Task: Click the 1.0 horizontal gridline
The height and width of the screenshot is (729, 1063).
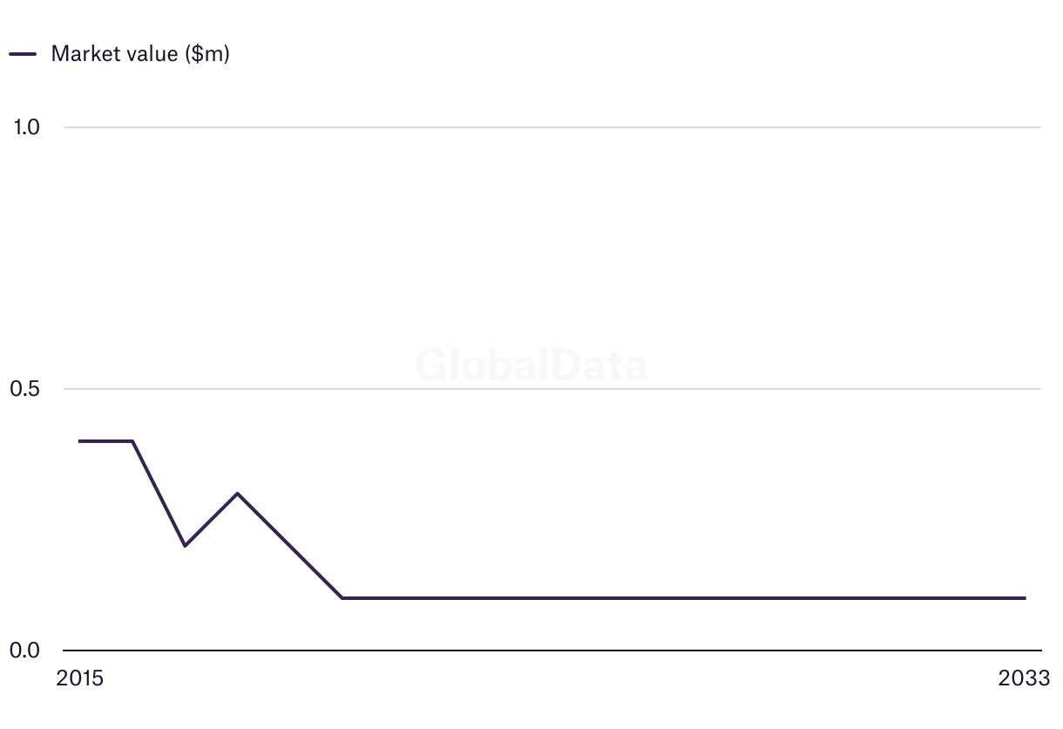Action: click(x=552, y=127)
